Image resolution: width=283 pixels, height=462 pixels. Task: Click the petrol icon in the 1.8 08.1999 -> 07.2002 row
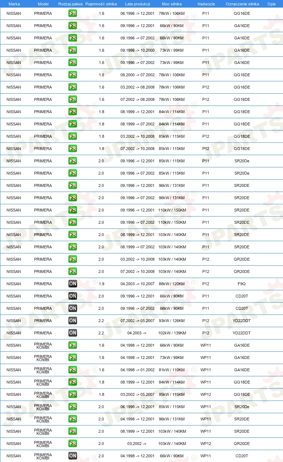[72, 124]
